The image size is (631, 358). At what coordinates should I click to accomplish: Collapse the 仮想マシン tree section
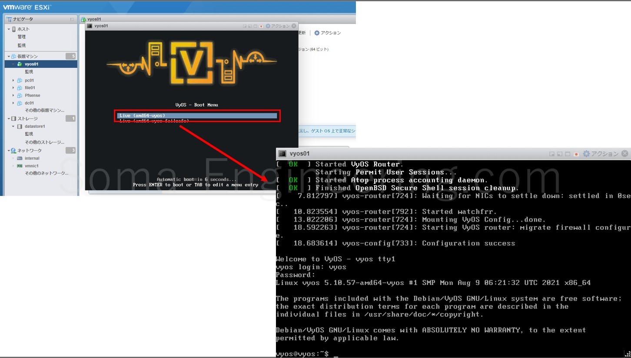8,56
